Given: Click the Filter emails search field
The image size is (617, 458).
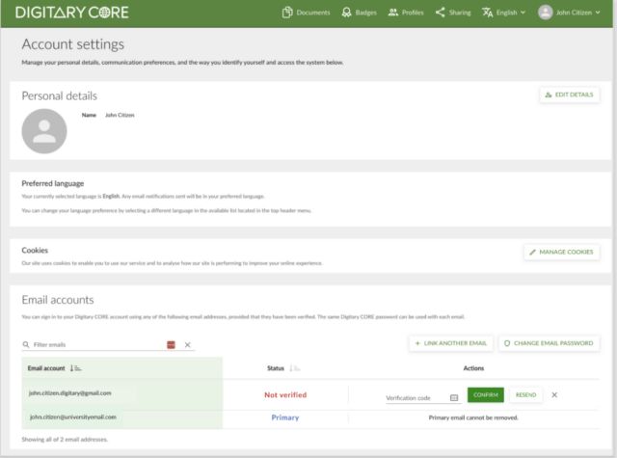Looking at the screenshot, I should [94, 344].
